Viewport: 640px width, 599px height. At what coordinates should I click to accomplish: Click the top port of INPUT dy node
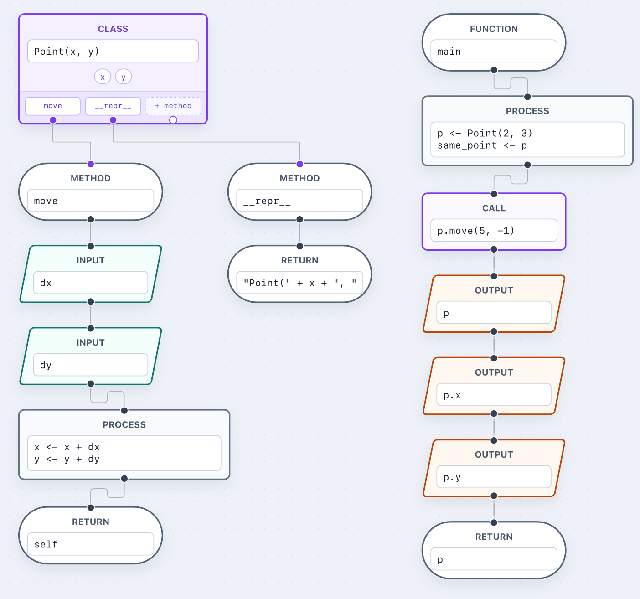pos(91,329)
